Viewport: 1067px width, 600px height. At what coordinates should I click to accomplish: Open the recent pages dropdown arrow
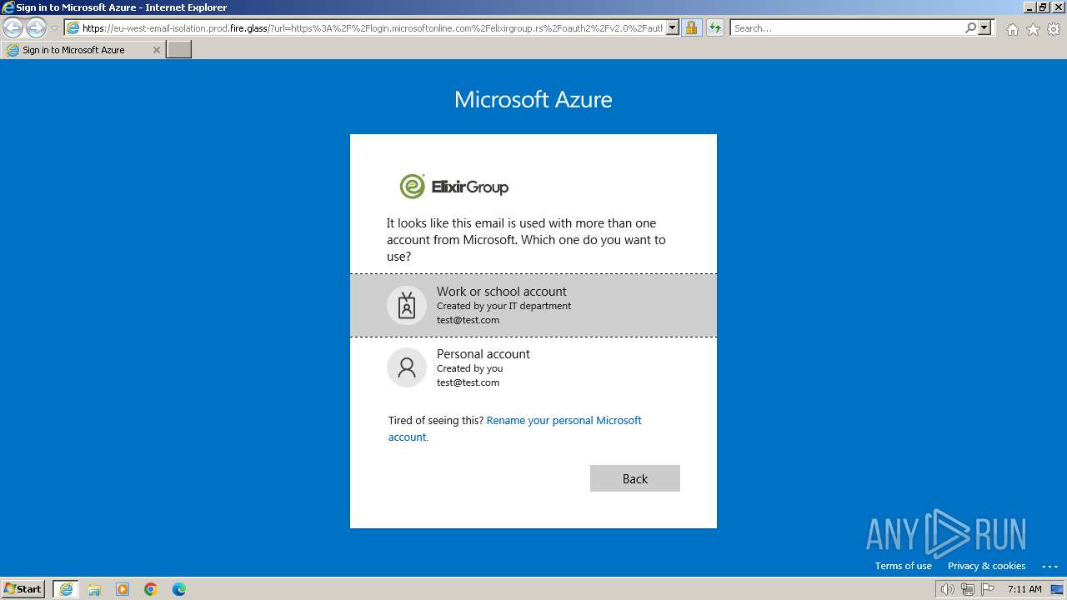(x=55, y=28)
